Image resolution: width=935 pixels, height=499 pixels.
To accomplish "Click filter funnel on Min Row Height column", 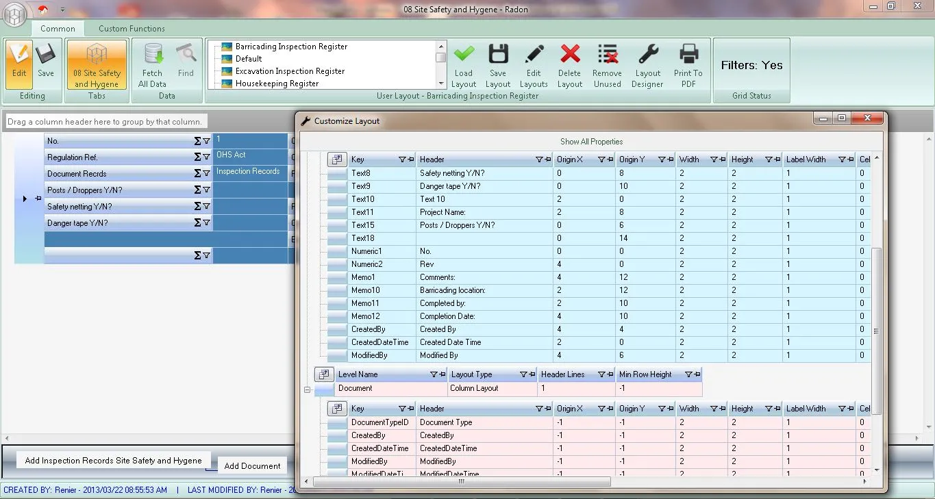I will pos(688,375).
